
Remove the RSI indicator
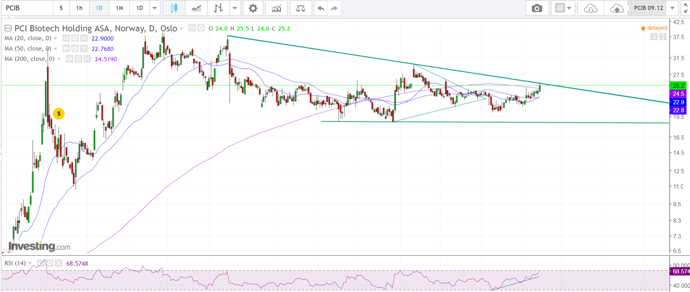[x=58, y=263]
